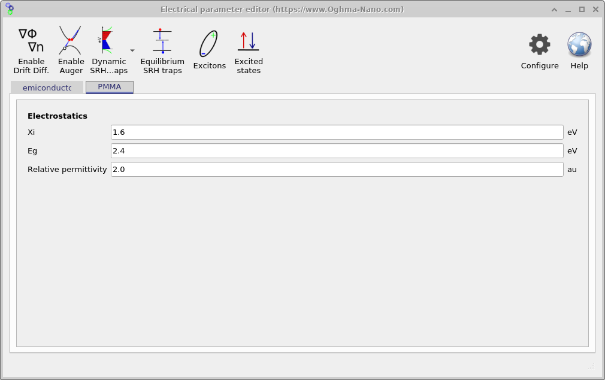Switch to the PMMA tab
Screen dimensions: 605x380
pos(110,87)
